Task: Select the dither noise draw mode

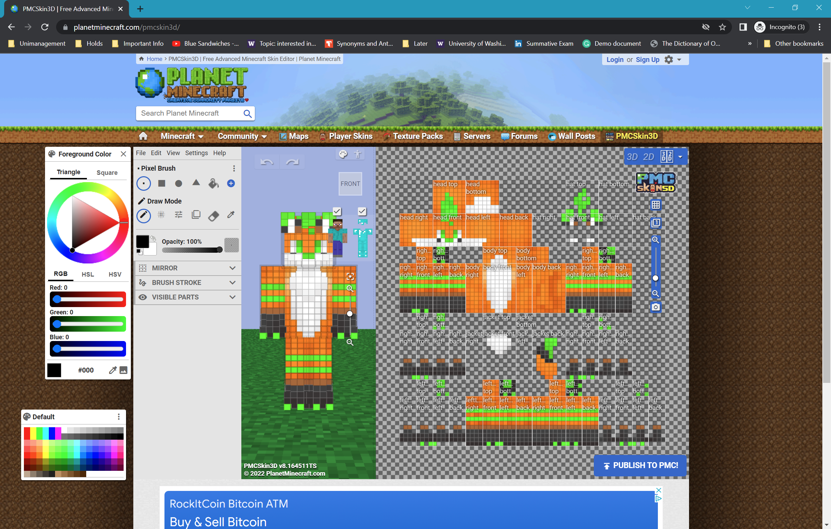Action: pos(161,215)
